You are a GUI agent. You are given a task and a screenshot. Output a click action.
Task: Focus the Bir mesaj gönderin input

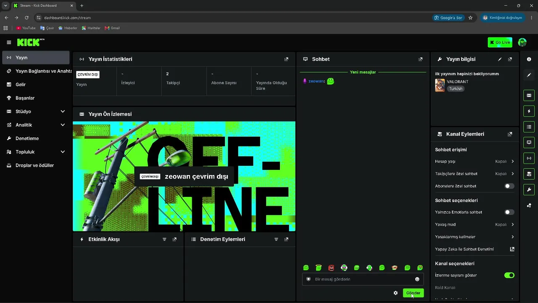363,279
